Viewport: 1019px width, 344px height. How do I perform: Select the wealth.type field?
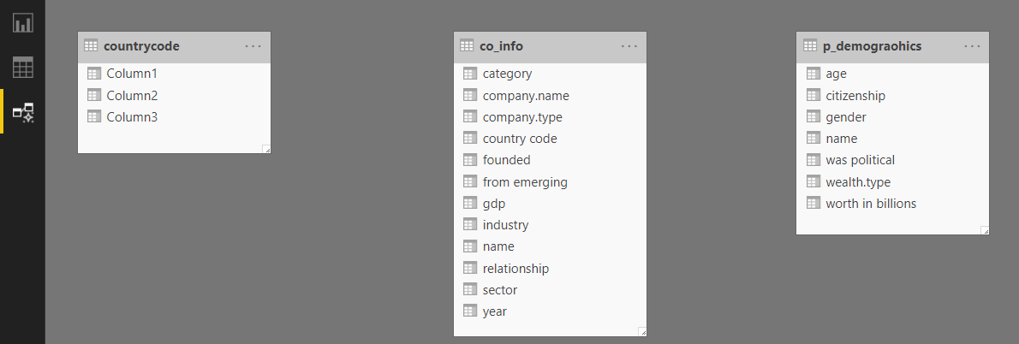click(x=893, y=181)
